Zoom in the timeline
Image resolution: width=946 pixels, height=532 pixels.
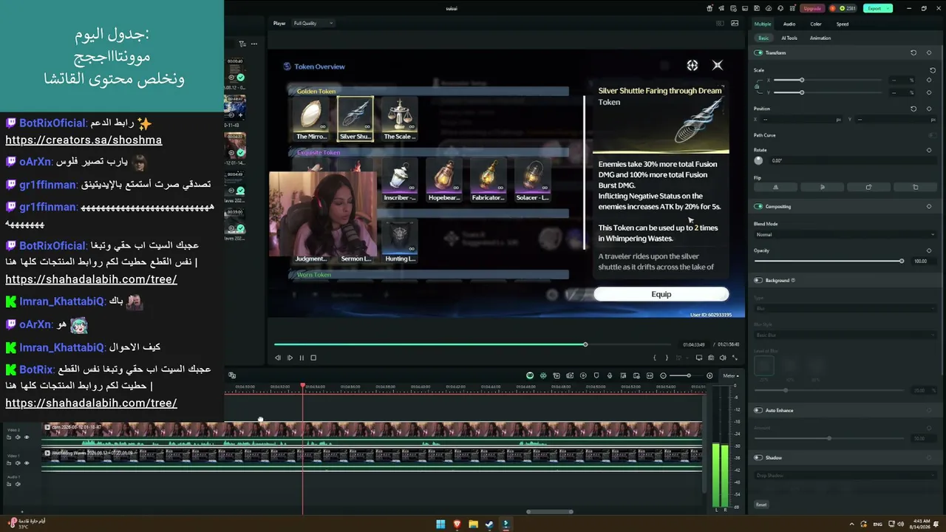(709, 375)
